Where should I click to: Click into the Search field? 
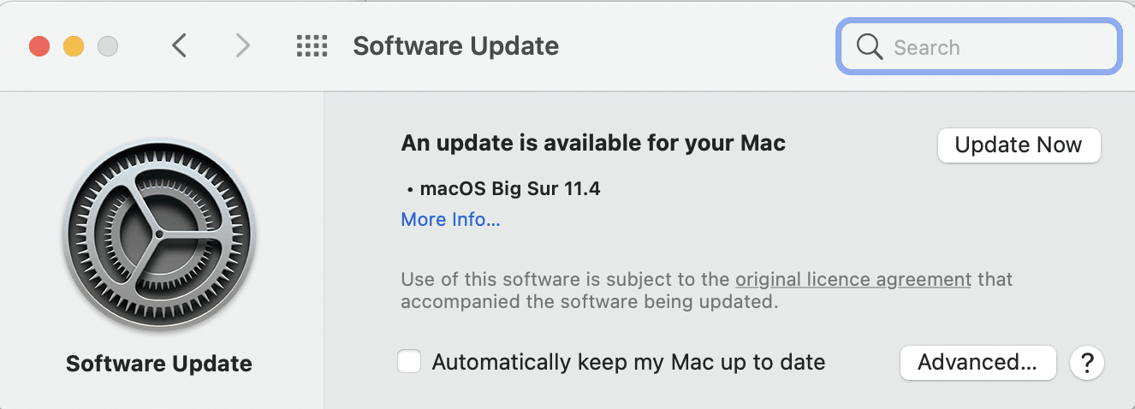click(993, 47)
